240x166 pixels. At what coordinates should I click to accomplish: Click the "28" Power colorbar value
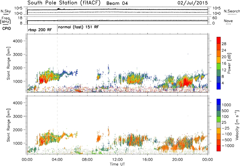[224, 44]
